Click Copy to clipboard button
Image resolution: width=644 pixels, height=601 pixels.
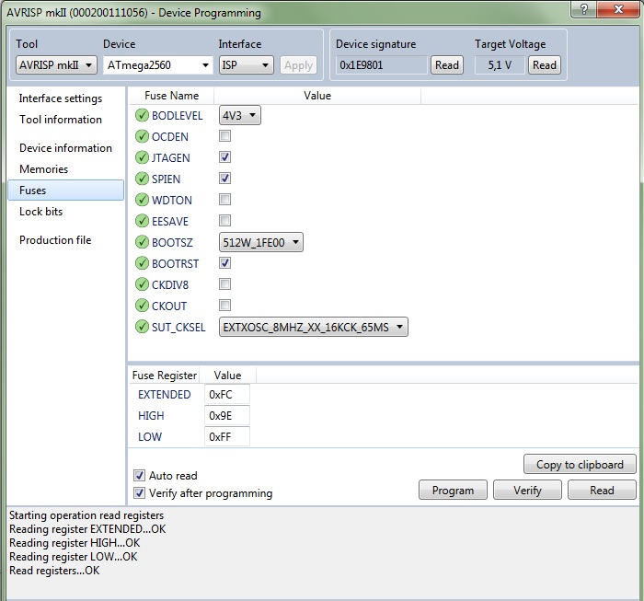click(x=580, y=464)
